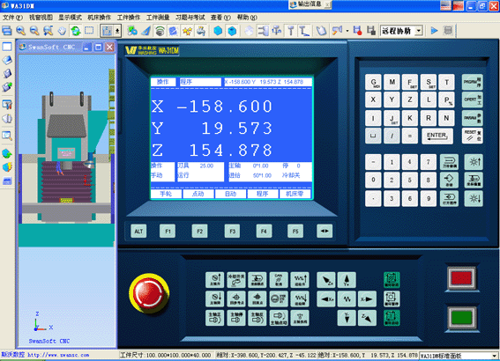The width and height of the screenshot is (500, 361).
Task: Click the green rotate view toolbar icon
Action: (x=76, y=31)
